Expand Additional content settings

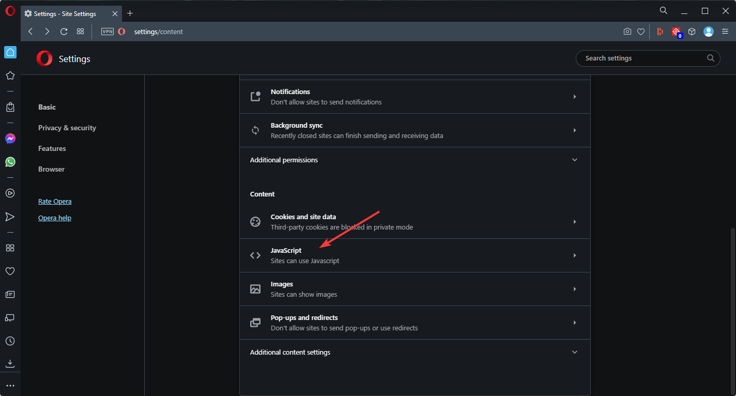(415, 353)
